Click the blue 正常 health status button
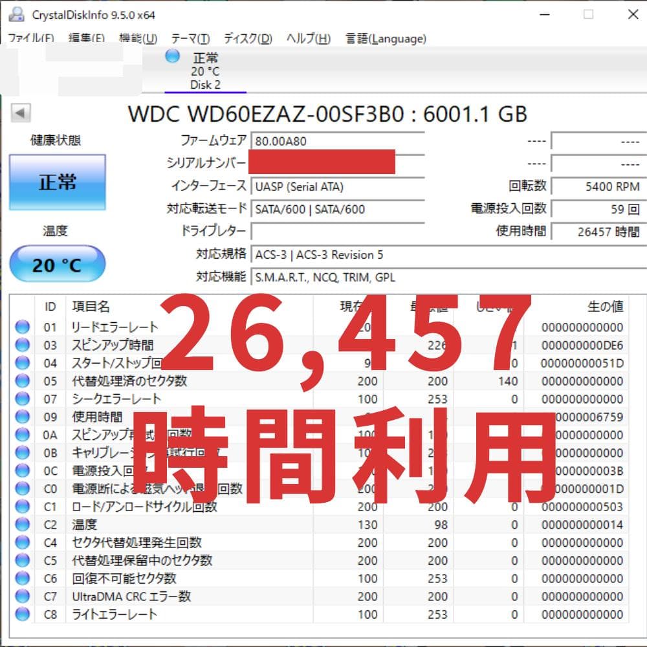 57,182
